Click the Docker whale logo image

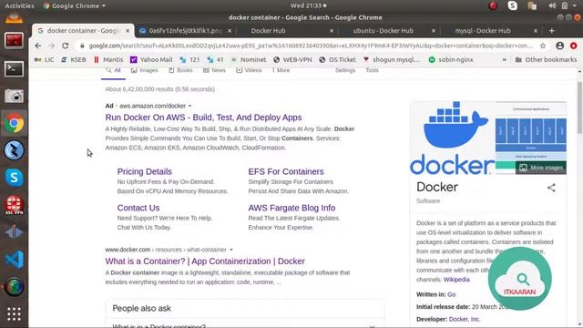pos(453,138)
